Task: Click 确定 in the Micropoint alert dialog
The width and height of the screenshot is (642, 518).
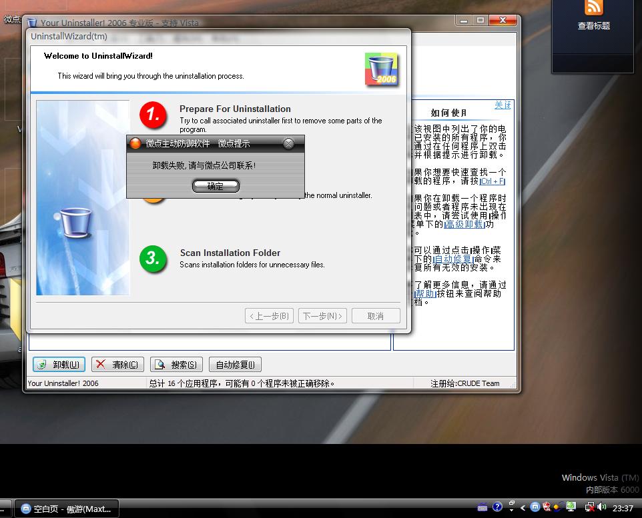Action: coord(216,186)
